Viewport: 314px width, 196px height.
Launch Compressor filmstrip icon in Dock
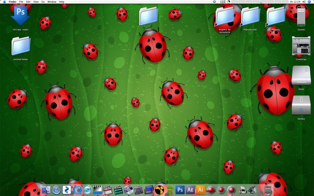149,190
